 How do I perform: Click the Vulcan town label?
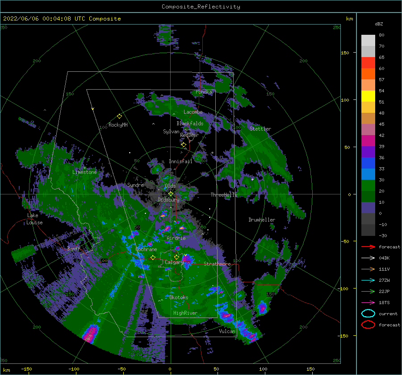click(x=227, y=331)
